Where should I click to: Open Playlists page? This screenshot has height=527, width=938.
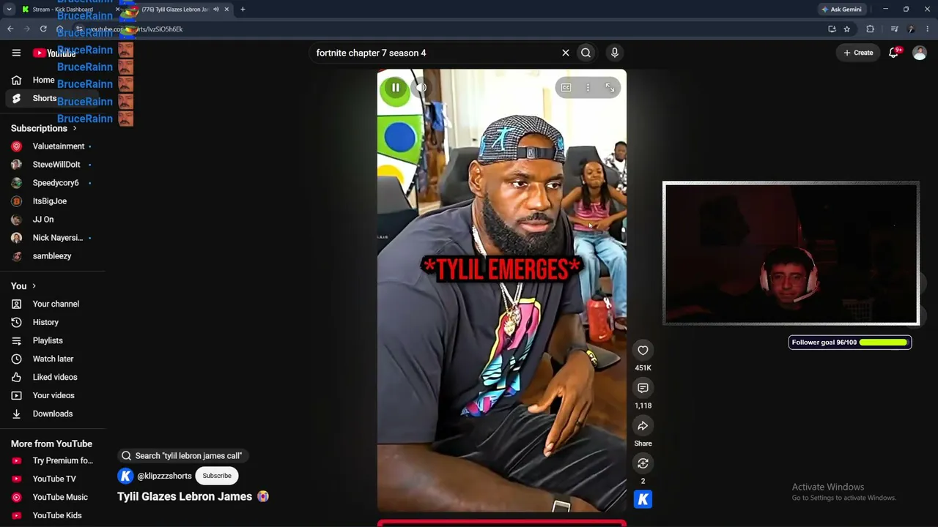(x=53, y=340)
